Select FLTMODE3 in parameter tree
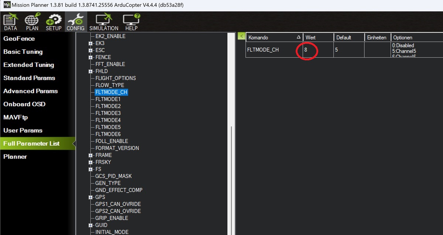 [x=108, y=113]
